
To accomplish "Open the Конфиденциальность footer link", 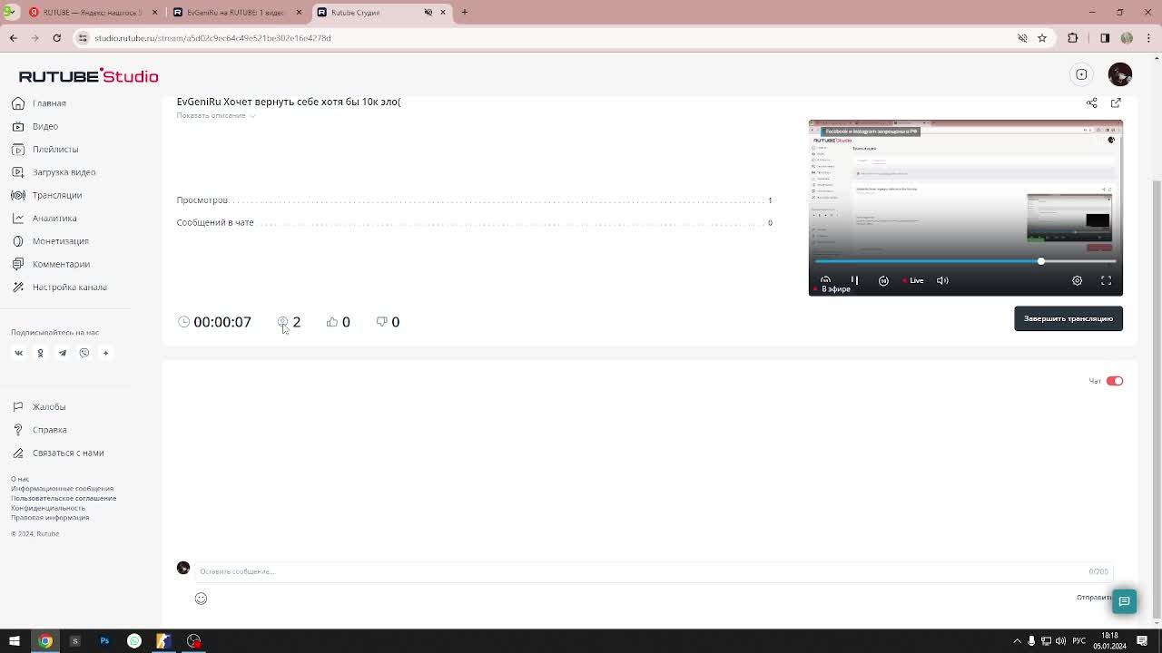I will [47, 508].
